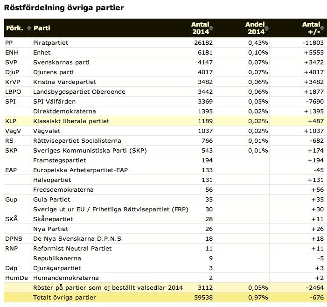Viewport: 327px width, 307px height.
Task: Click the Djurens parti entry
Action: coord(53,72)
